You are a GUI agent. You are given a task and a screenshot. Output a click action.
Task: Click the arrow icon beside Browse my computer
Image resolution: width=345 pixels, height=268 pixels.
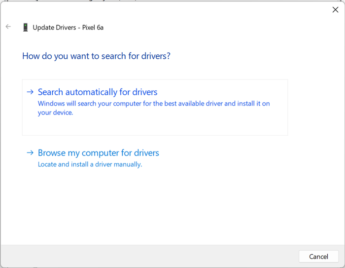coord(30,153)
